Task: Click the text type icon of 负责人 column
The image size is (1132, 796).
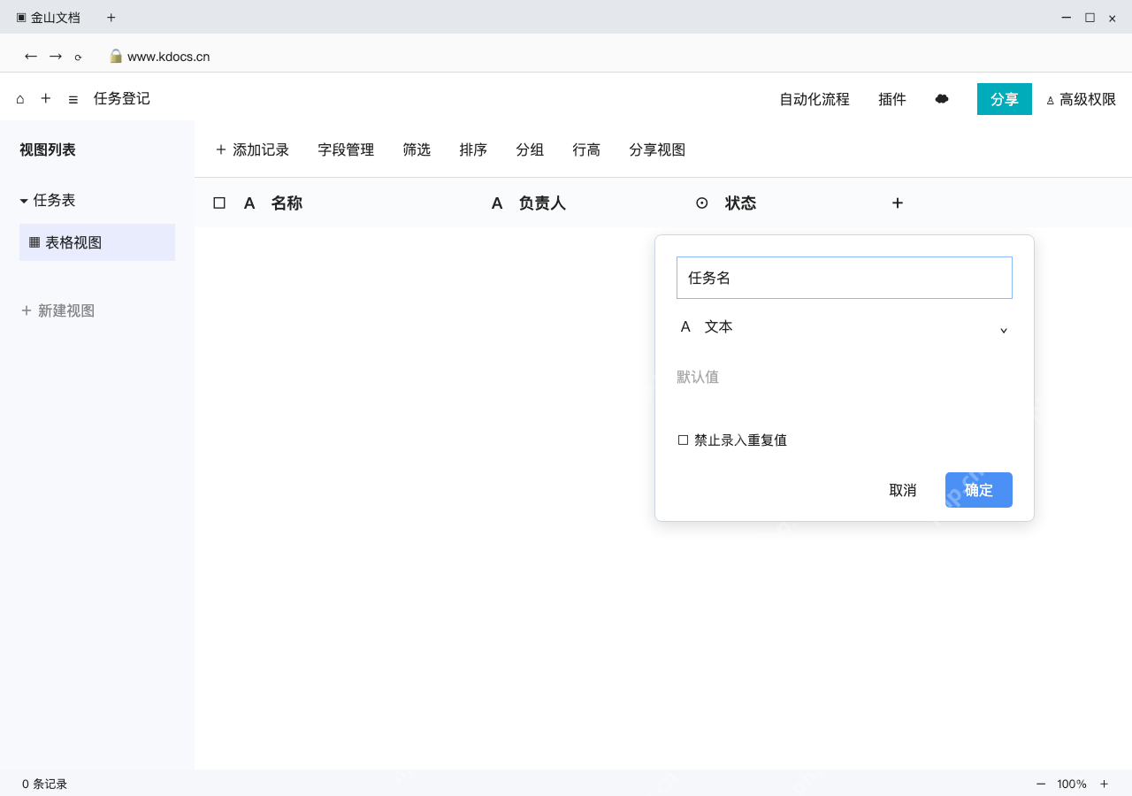Action: (497, 203)
